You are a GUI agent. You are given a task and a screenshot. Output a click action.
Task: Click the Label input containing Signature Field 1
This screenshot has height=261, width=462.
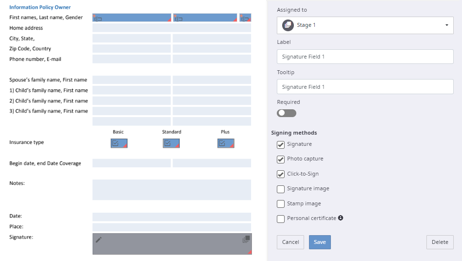365,57
